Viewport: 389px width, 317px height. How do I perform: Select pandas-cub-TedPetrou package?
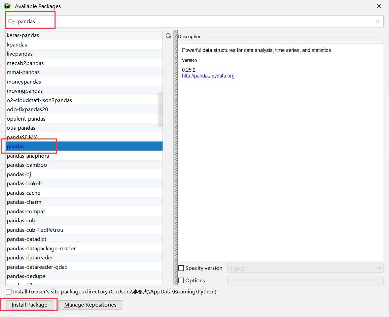84,230
